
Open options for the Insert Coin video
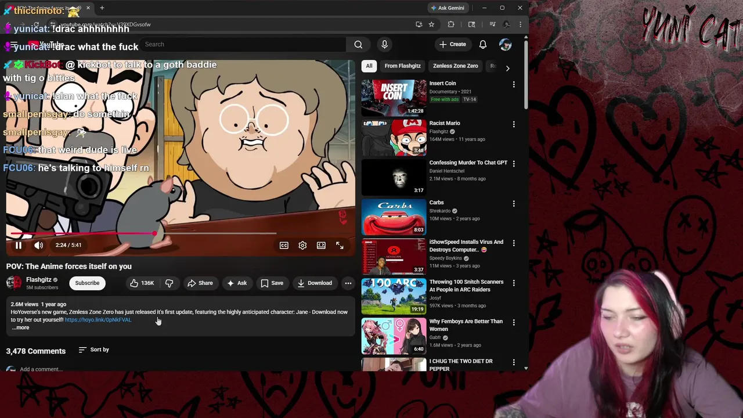click(514, 85)
